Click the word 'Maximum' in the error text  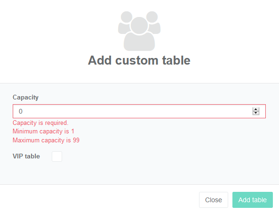tap(26, 140)
